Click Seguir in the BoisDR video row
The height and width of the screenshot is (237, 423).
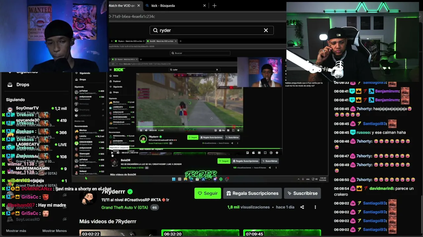pos(224,161)
